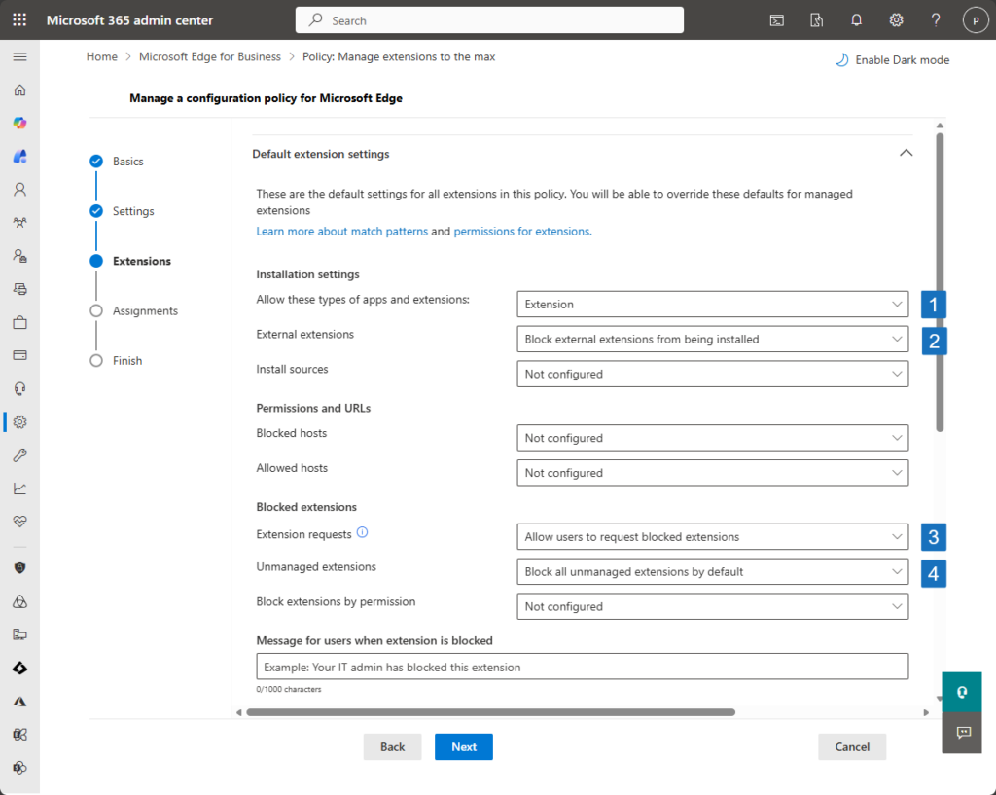Open the app launcher waffle icon

pos(19,20)
